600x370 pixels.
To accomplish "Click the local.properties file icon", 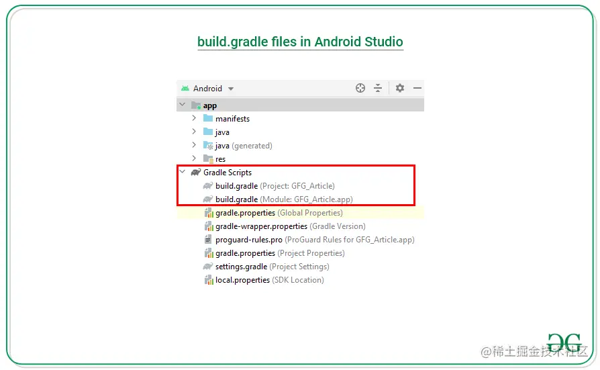I will (x=209, y=280).
